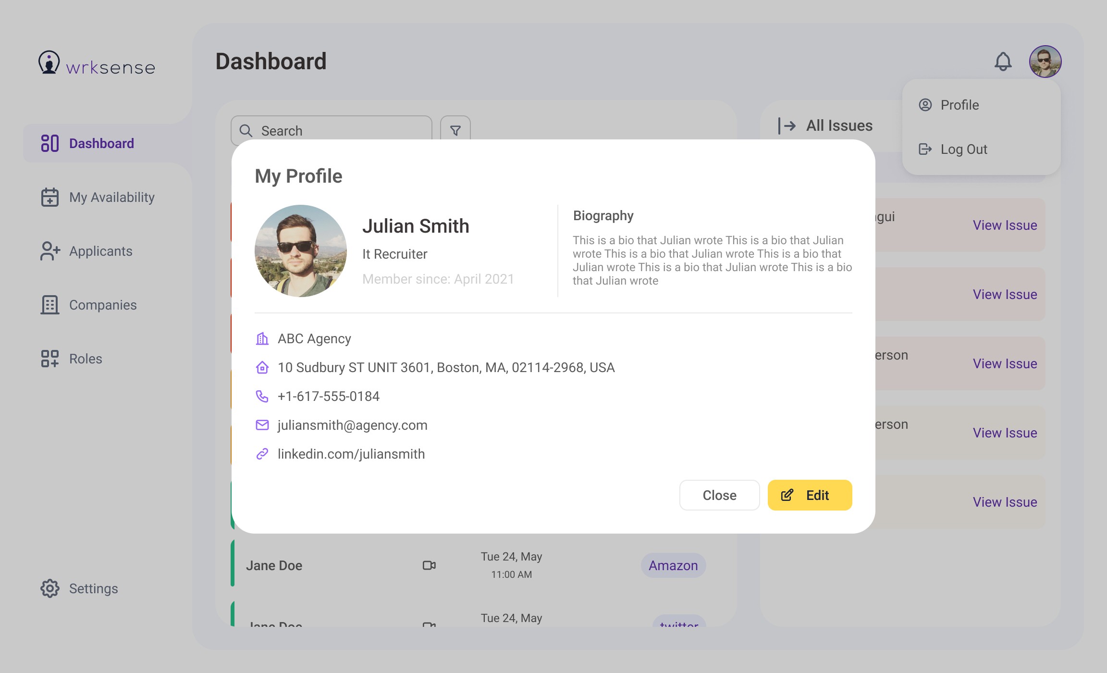Close the My Profile dialog
Screen dimensions: 1107x673
[719, 495]
